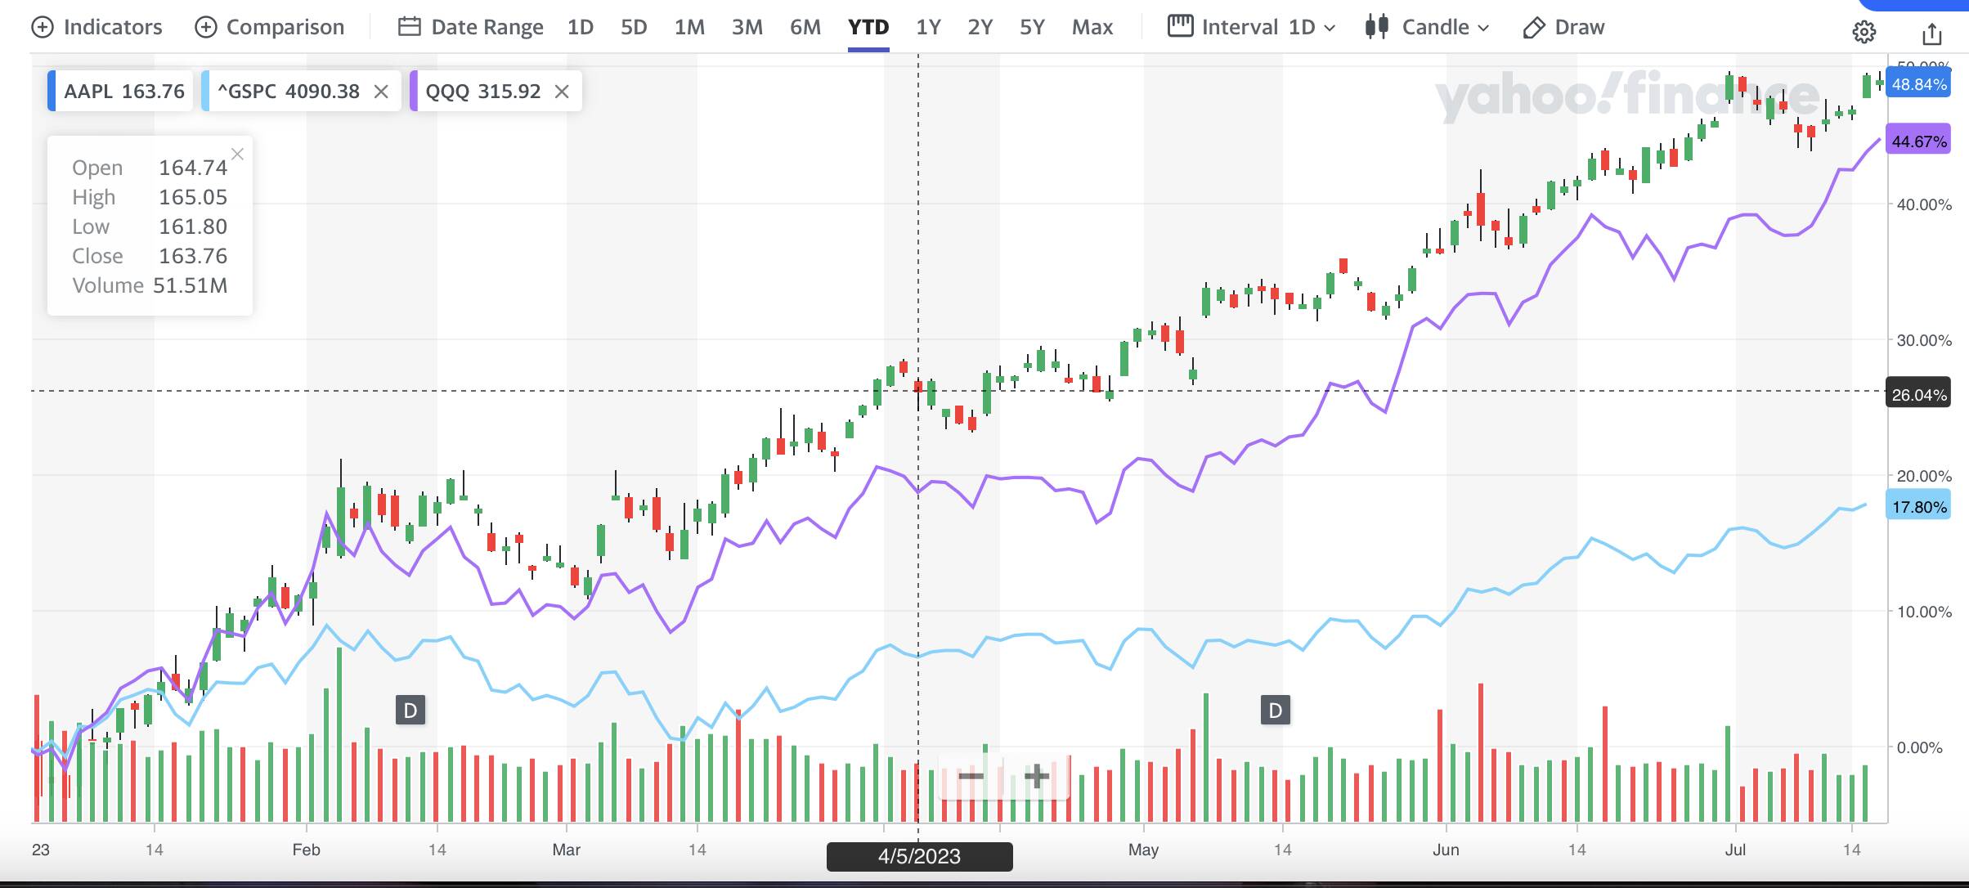Click the Jul x-axis date label
This screenshot has height=888, width=1969.
coord(1735,850)
